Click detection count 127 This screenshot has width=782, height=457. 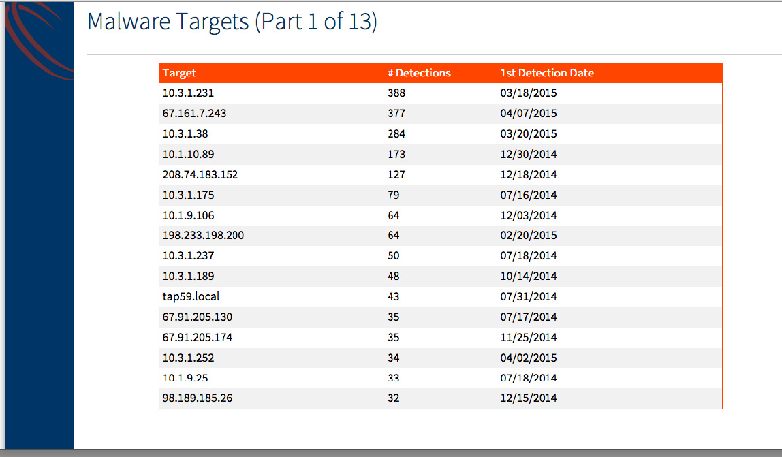click(x=396, y=174)
